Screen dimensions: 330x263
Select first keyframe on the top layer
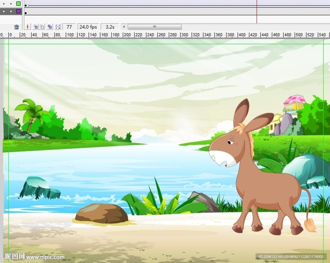pos(26,5)
